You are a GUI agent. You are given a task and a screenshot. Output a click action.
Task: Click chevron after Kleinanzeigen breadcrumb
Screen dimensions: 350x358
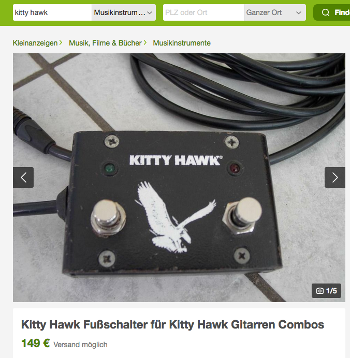click(61, 43)
